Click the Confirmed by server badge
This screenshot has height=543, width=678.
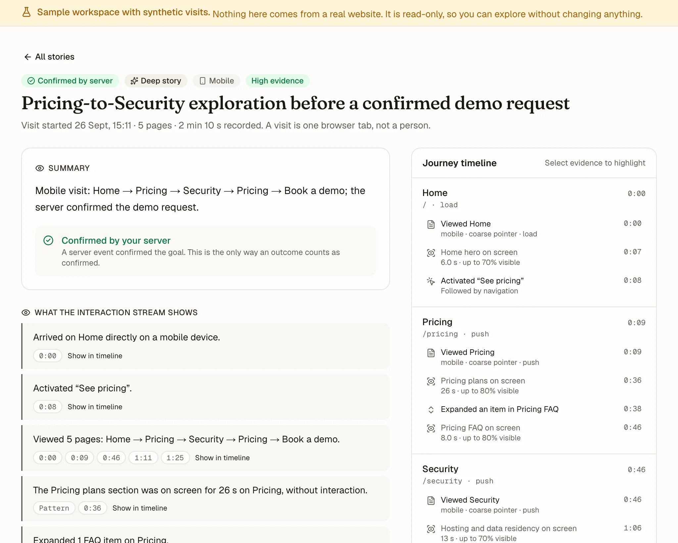(x=70, y=81)
